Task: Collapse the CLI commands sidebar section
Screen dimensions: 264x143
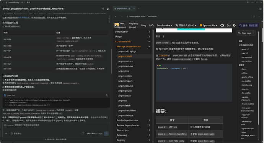Action: 149,41
